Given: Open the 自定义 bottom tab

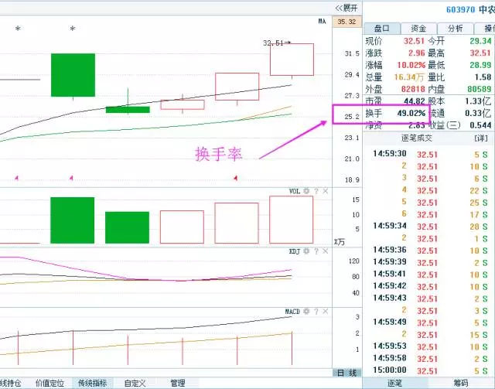Looking at the screenshot, I should coord(135,383).
